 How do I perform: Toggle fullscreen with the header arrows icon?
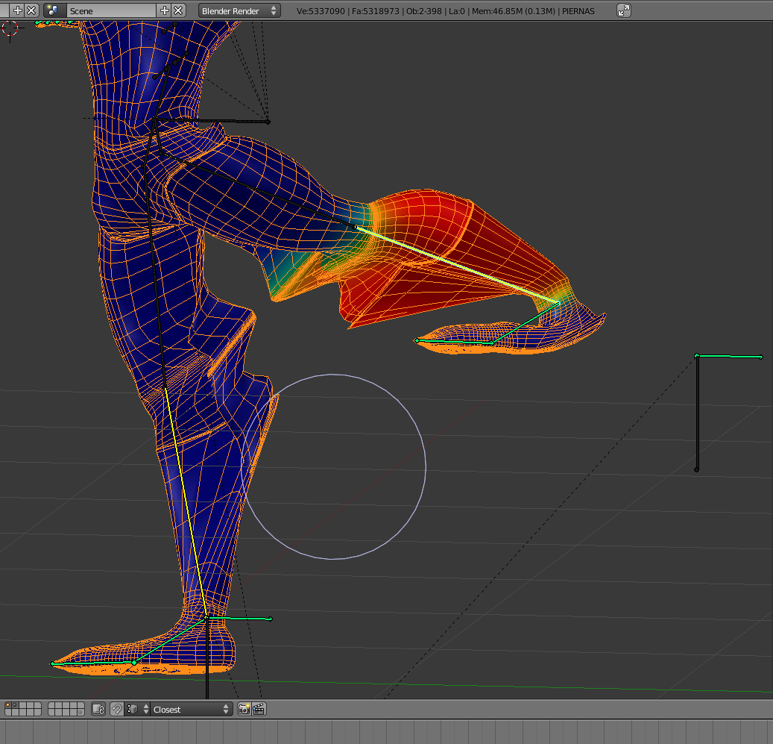pyautogui.click(x=624, y=10)
